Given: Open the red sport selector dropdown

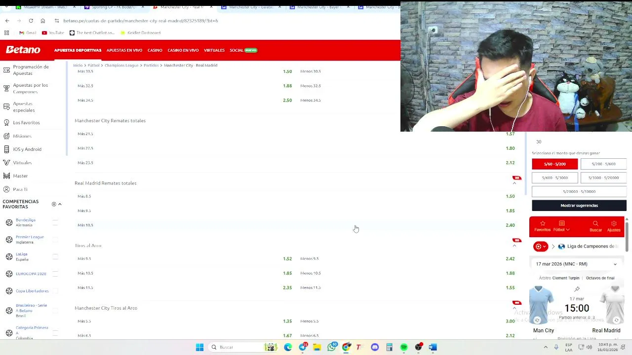Looking at the screenshot, I should coord(541,247).
